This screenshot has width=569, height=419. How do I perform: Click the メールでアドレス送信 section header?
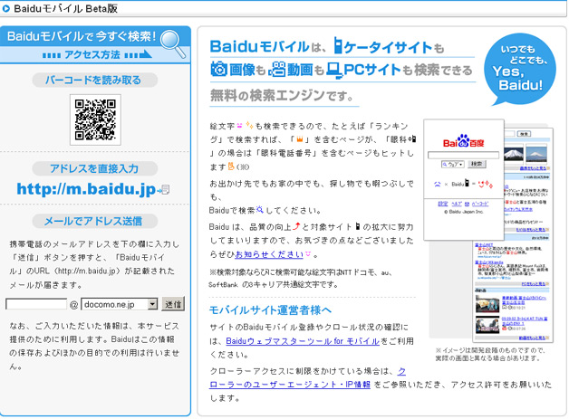point(95,221)
